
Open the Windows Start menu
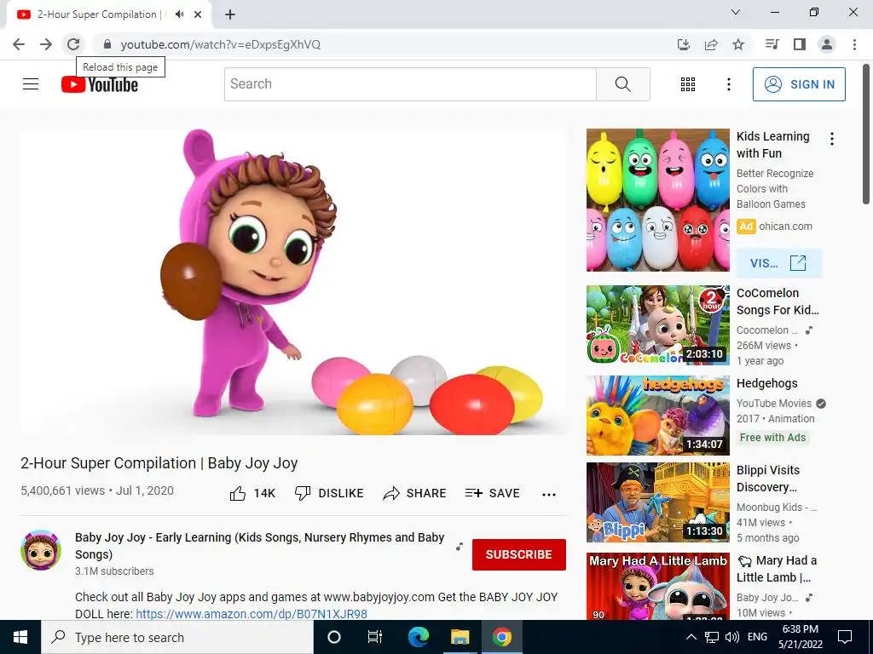[x=20, y=637]
